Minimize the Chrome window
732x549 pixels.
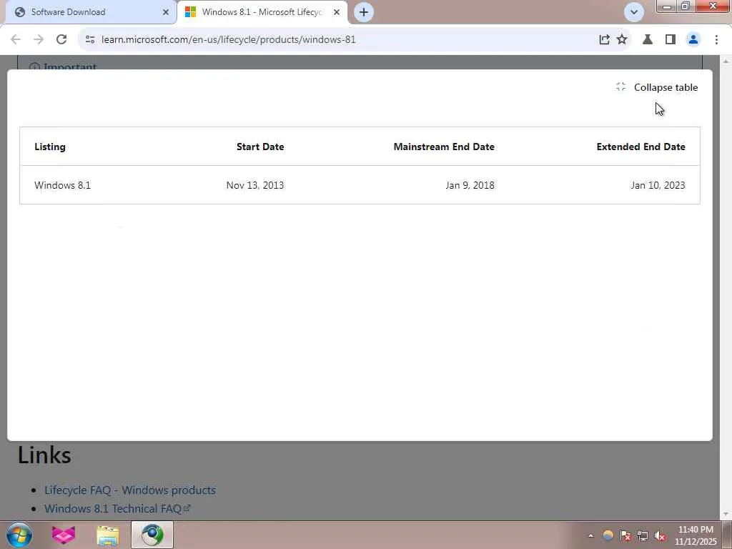click(667, 6)
